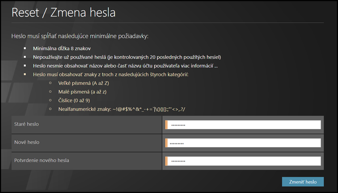Click the "Staré heslo" row label
The height and width of the screenshot is (193, 338).
click(x=27, y=125)
